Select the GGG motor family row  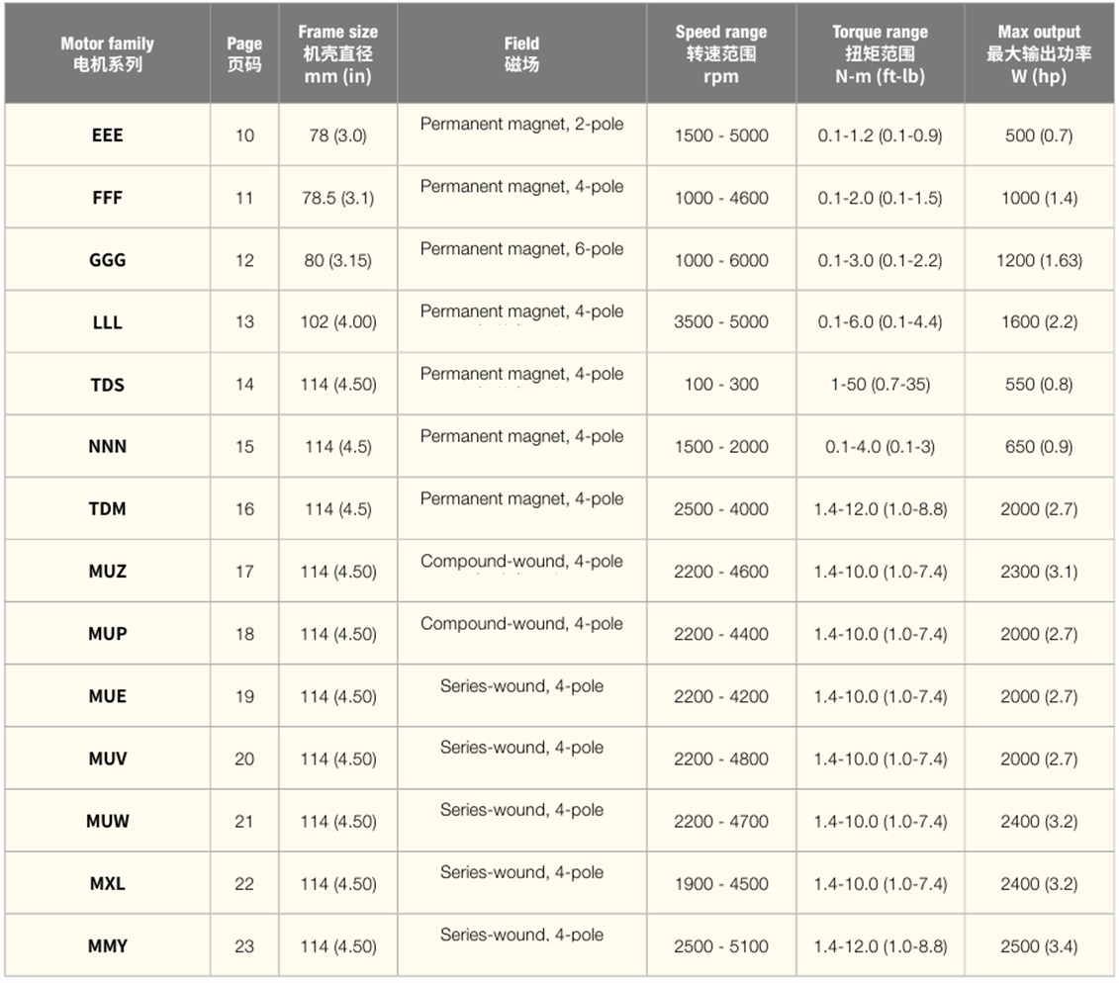pos(560,260)
